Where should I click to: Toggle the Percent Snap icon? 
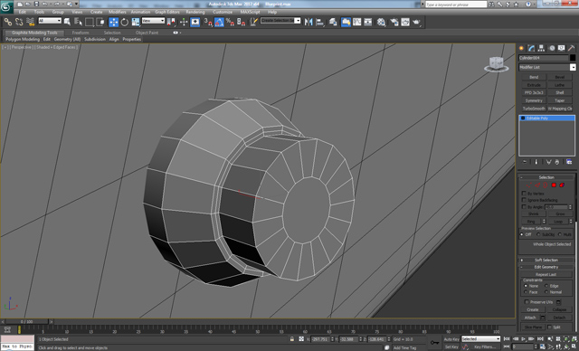click(230, 22)
